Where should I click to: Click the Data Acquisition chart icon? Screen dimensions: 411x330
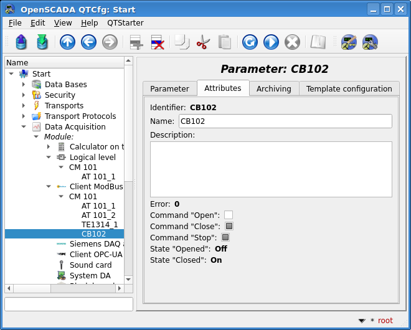pyautogui.click(x=37, y=126)
